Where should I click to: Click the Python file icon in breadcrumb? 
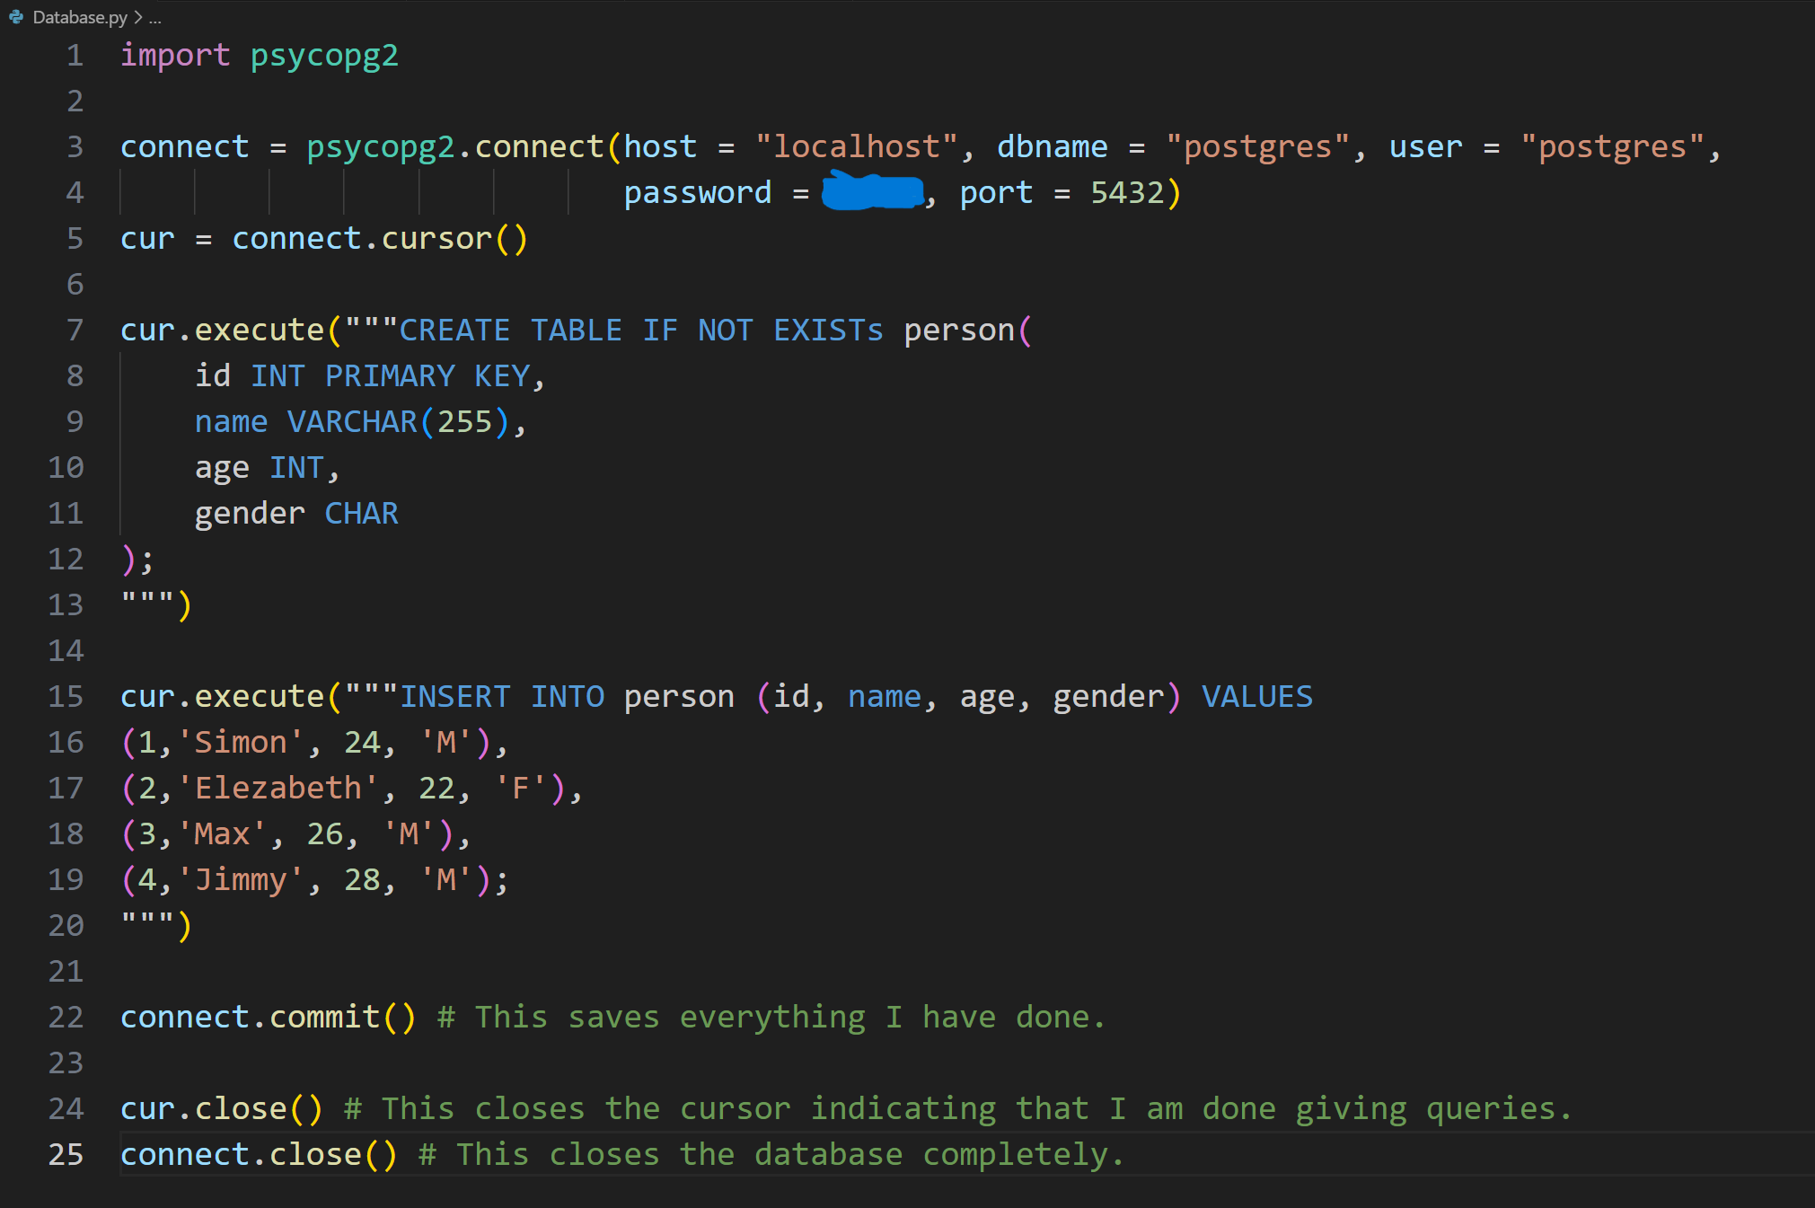coord(16,17)
